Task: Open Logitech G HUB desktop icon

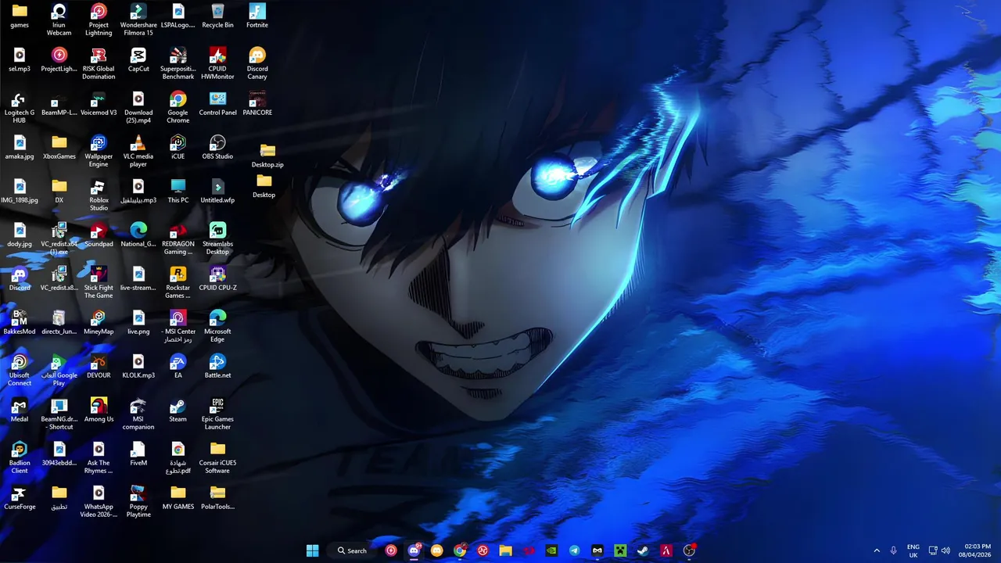Action: pos(20,107)
